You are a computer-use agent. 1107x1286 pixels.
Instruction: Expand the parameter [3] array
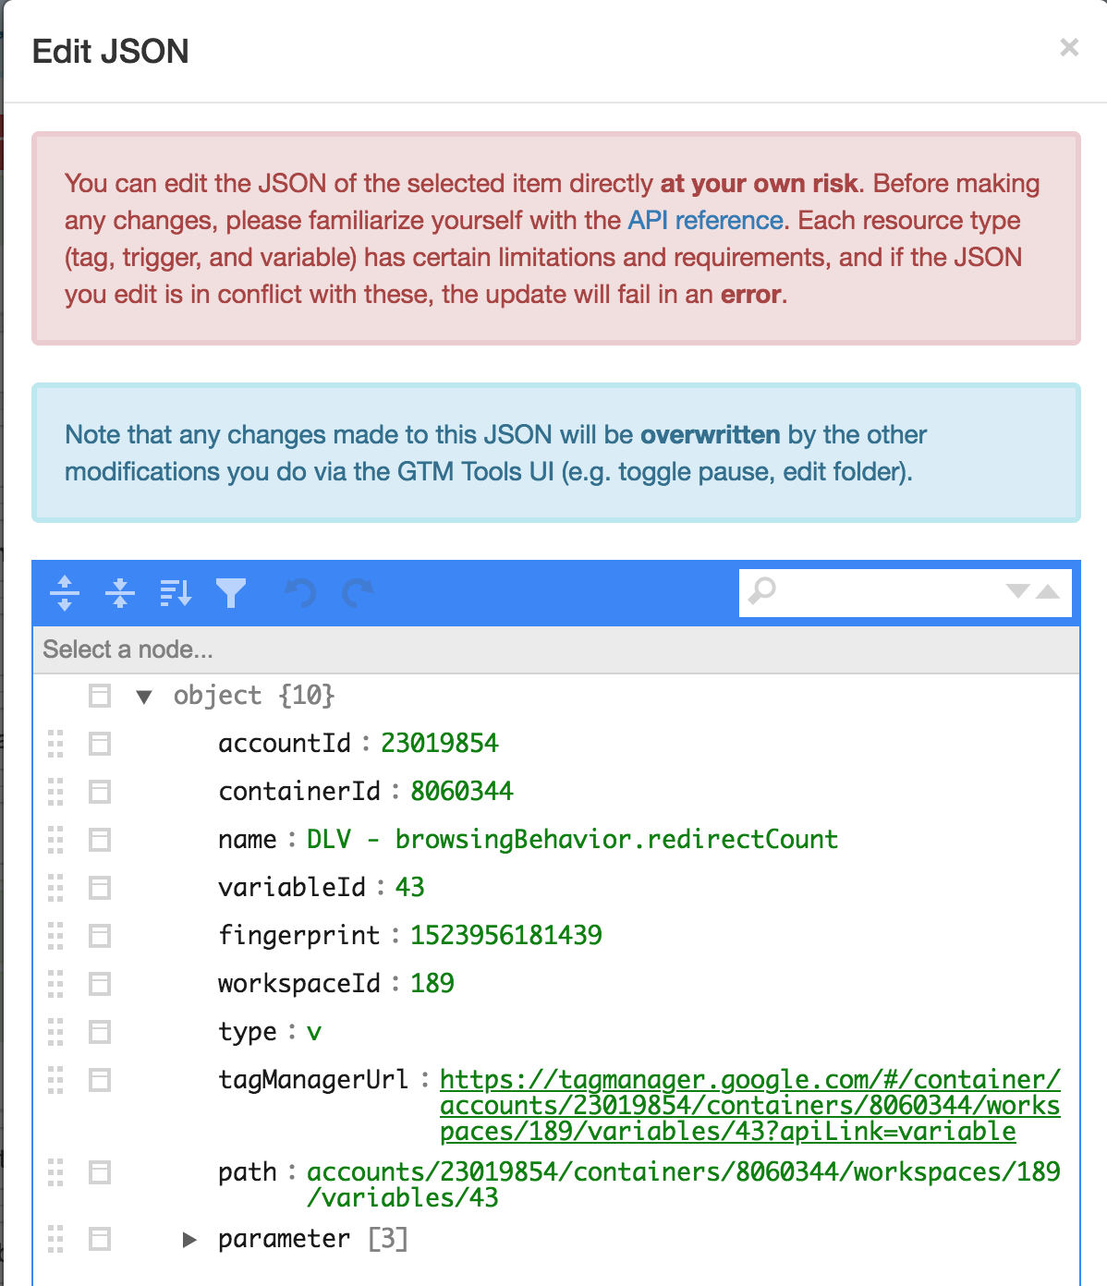coord(189,1240)
